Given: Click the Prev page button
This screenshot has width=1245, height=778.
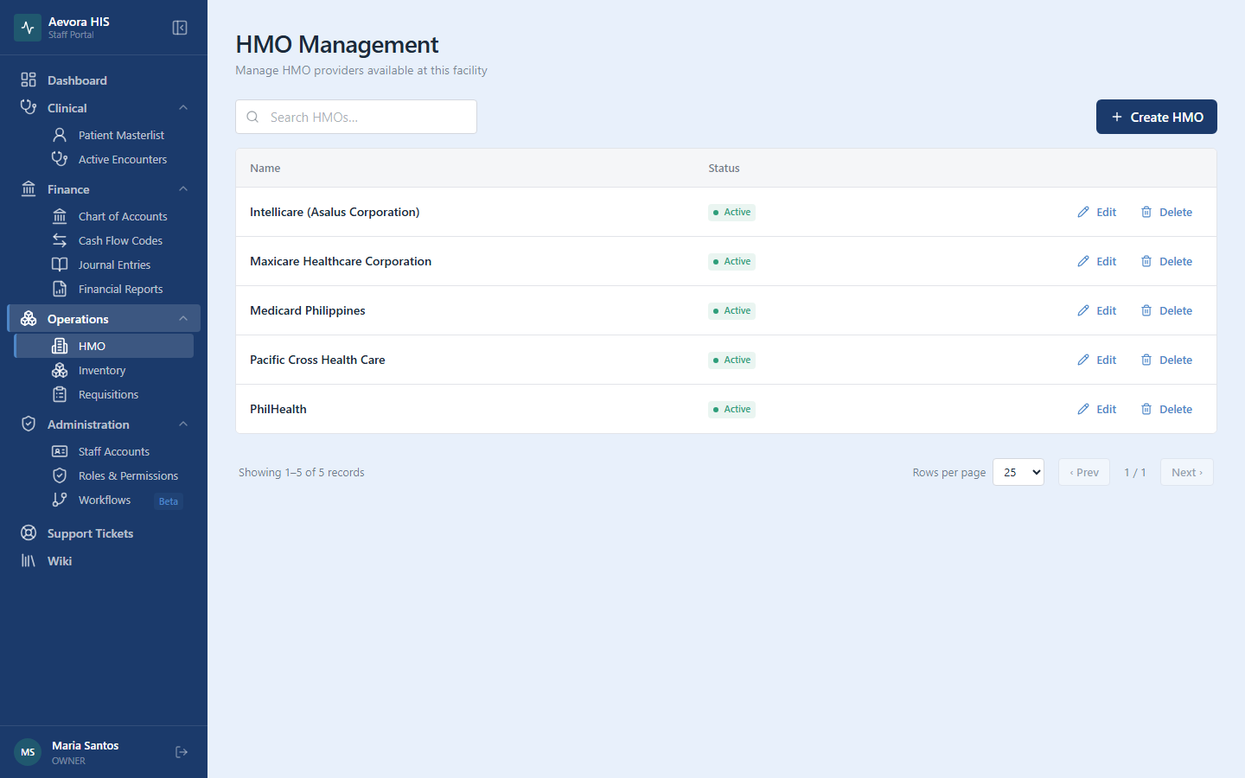Looking at the screenshot, I should [x=1084, y=472].
